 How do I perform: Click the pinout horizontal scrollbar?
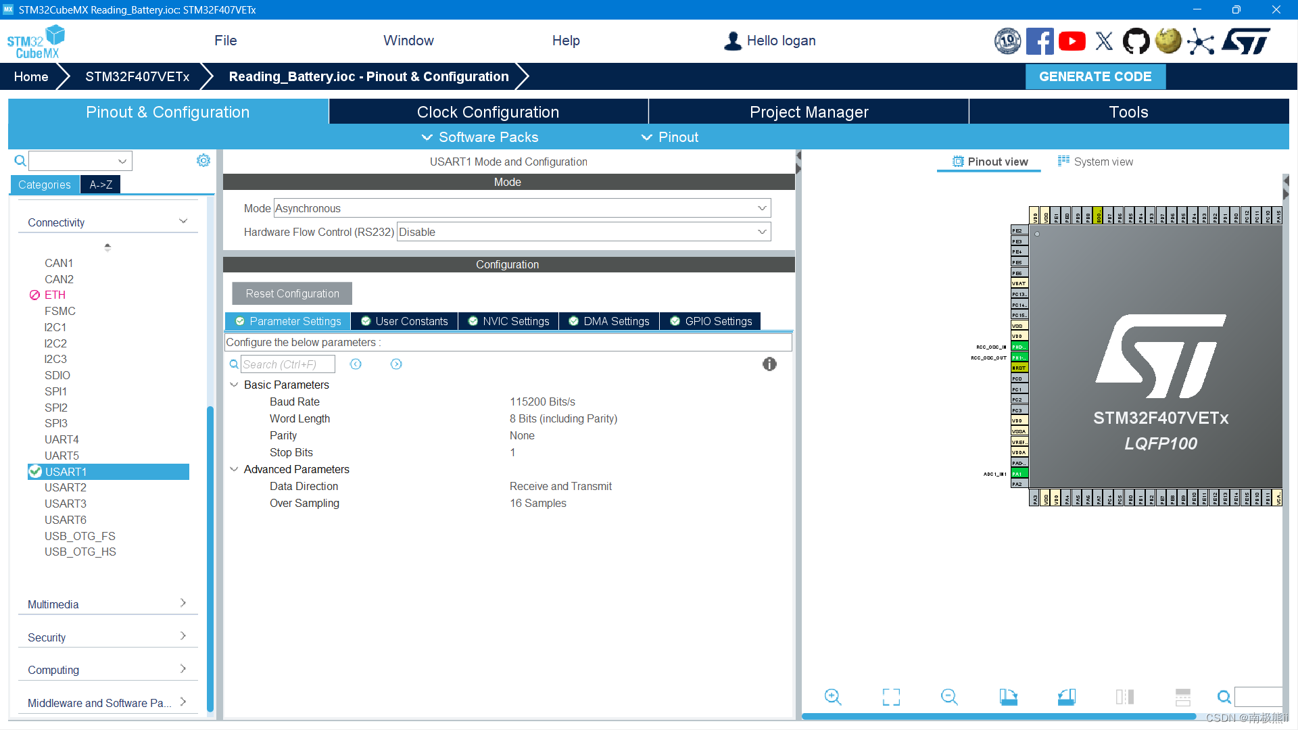point(999,716)
